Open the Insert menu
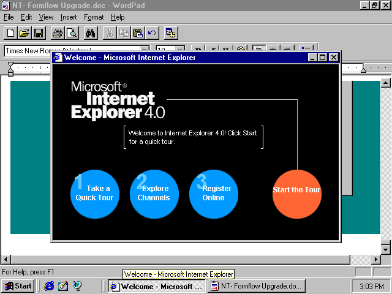 pyautogui.click(x=69, y=17)
